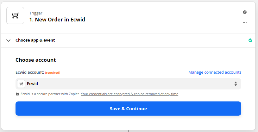The image size is (258, 132).
Task: Click the up-down arrows on the account selector
Action: 236,84
